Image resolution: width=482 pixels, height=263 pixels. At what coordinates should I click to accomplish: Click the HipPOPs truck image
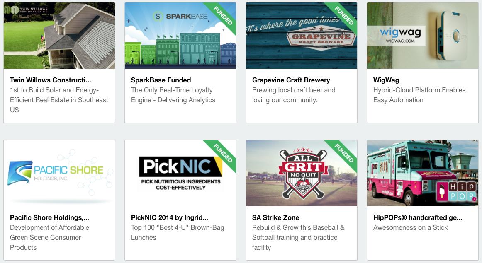[423, 173]
